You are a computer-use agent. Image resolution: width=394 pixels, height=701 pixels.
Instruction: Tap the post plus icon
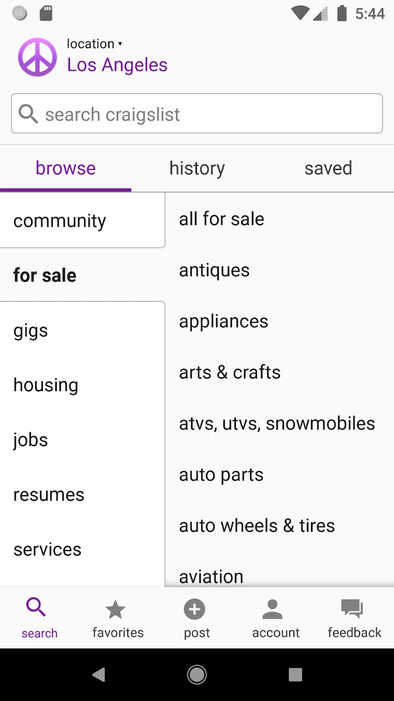195,609
